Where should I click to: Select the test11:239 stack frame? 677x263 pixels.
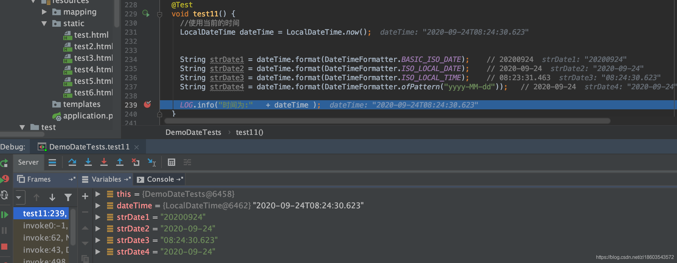click(41, 213)
